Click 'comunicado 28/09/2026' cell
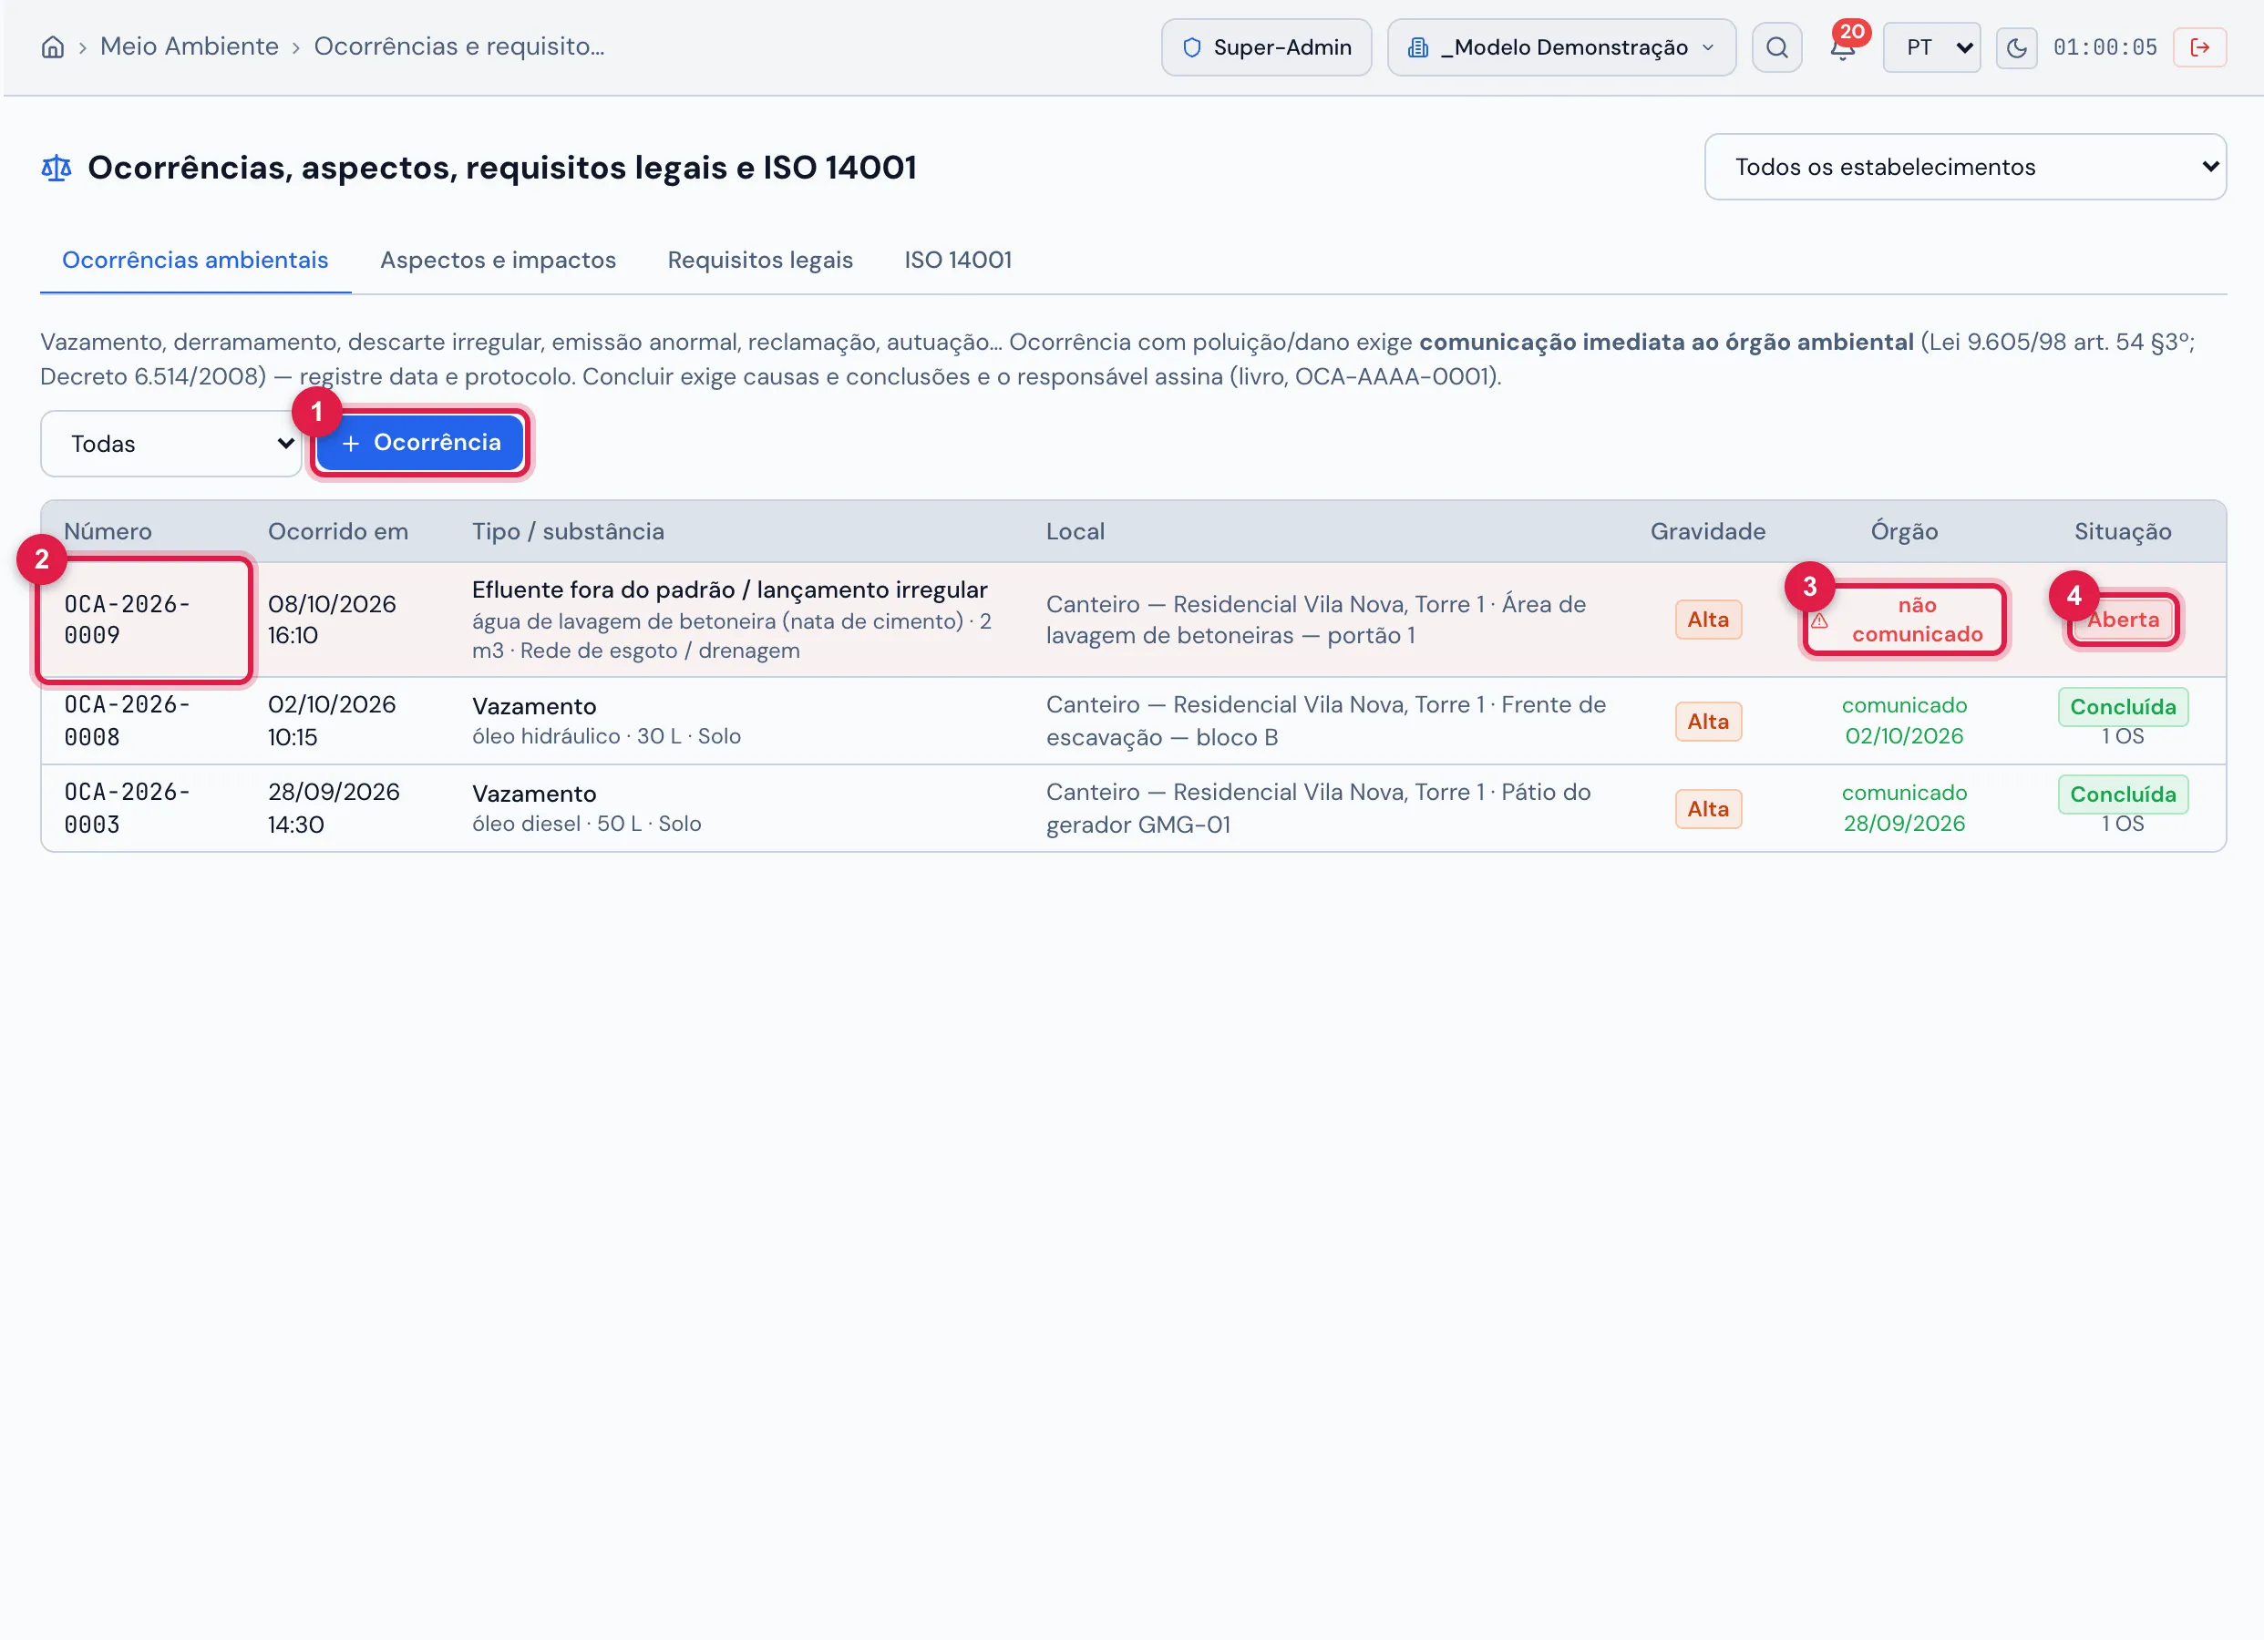The height and width of the screenshot is (1640, 2264). point(1904,807)
